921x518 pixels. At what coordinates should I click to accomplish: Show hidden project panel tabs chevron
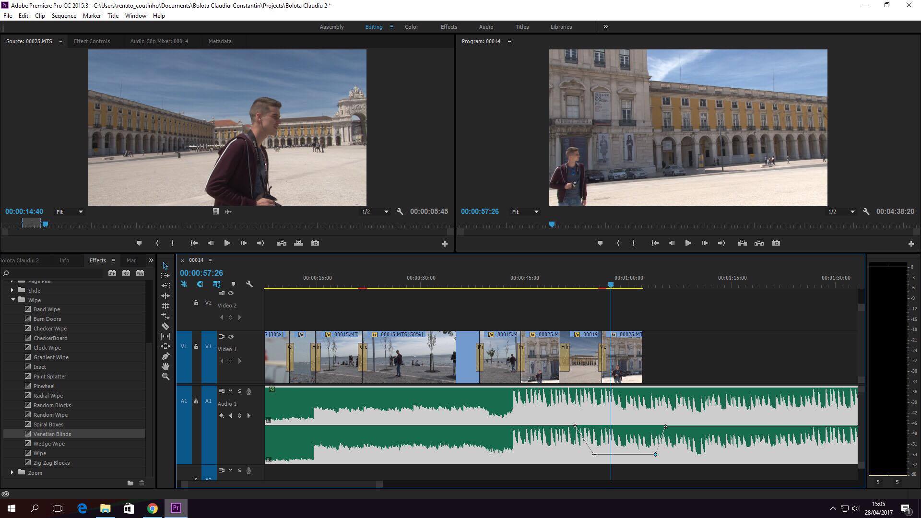[151, 260]
